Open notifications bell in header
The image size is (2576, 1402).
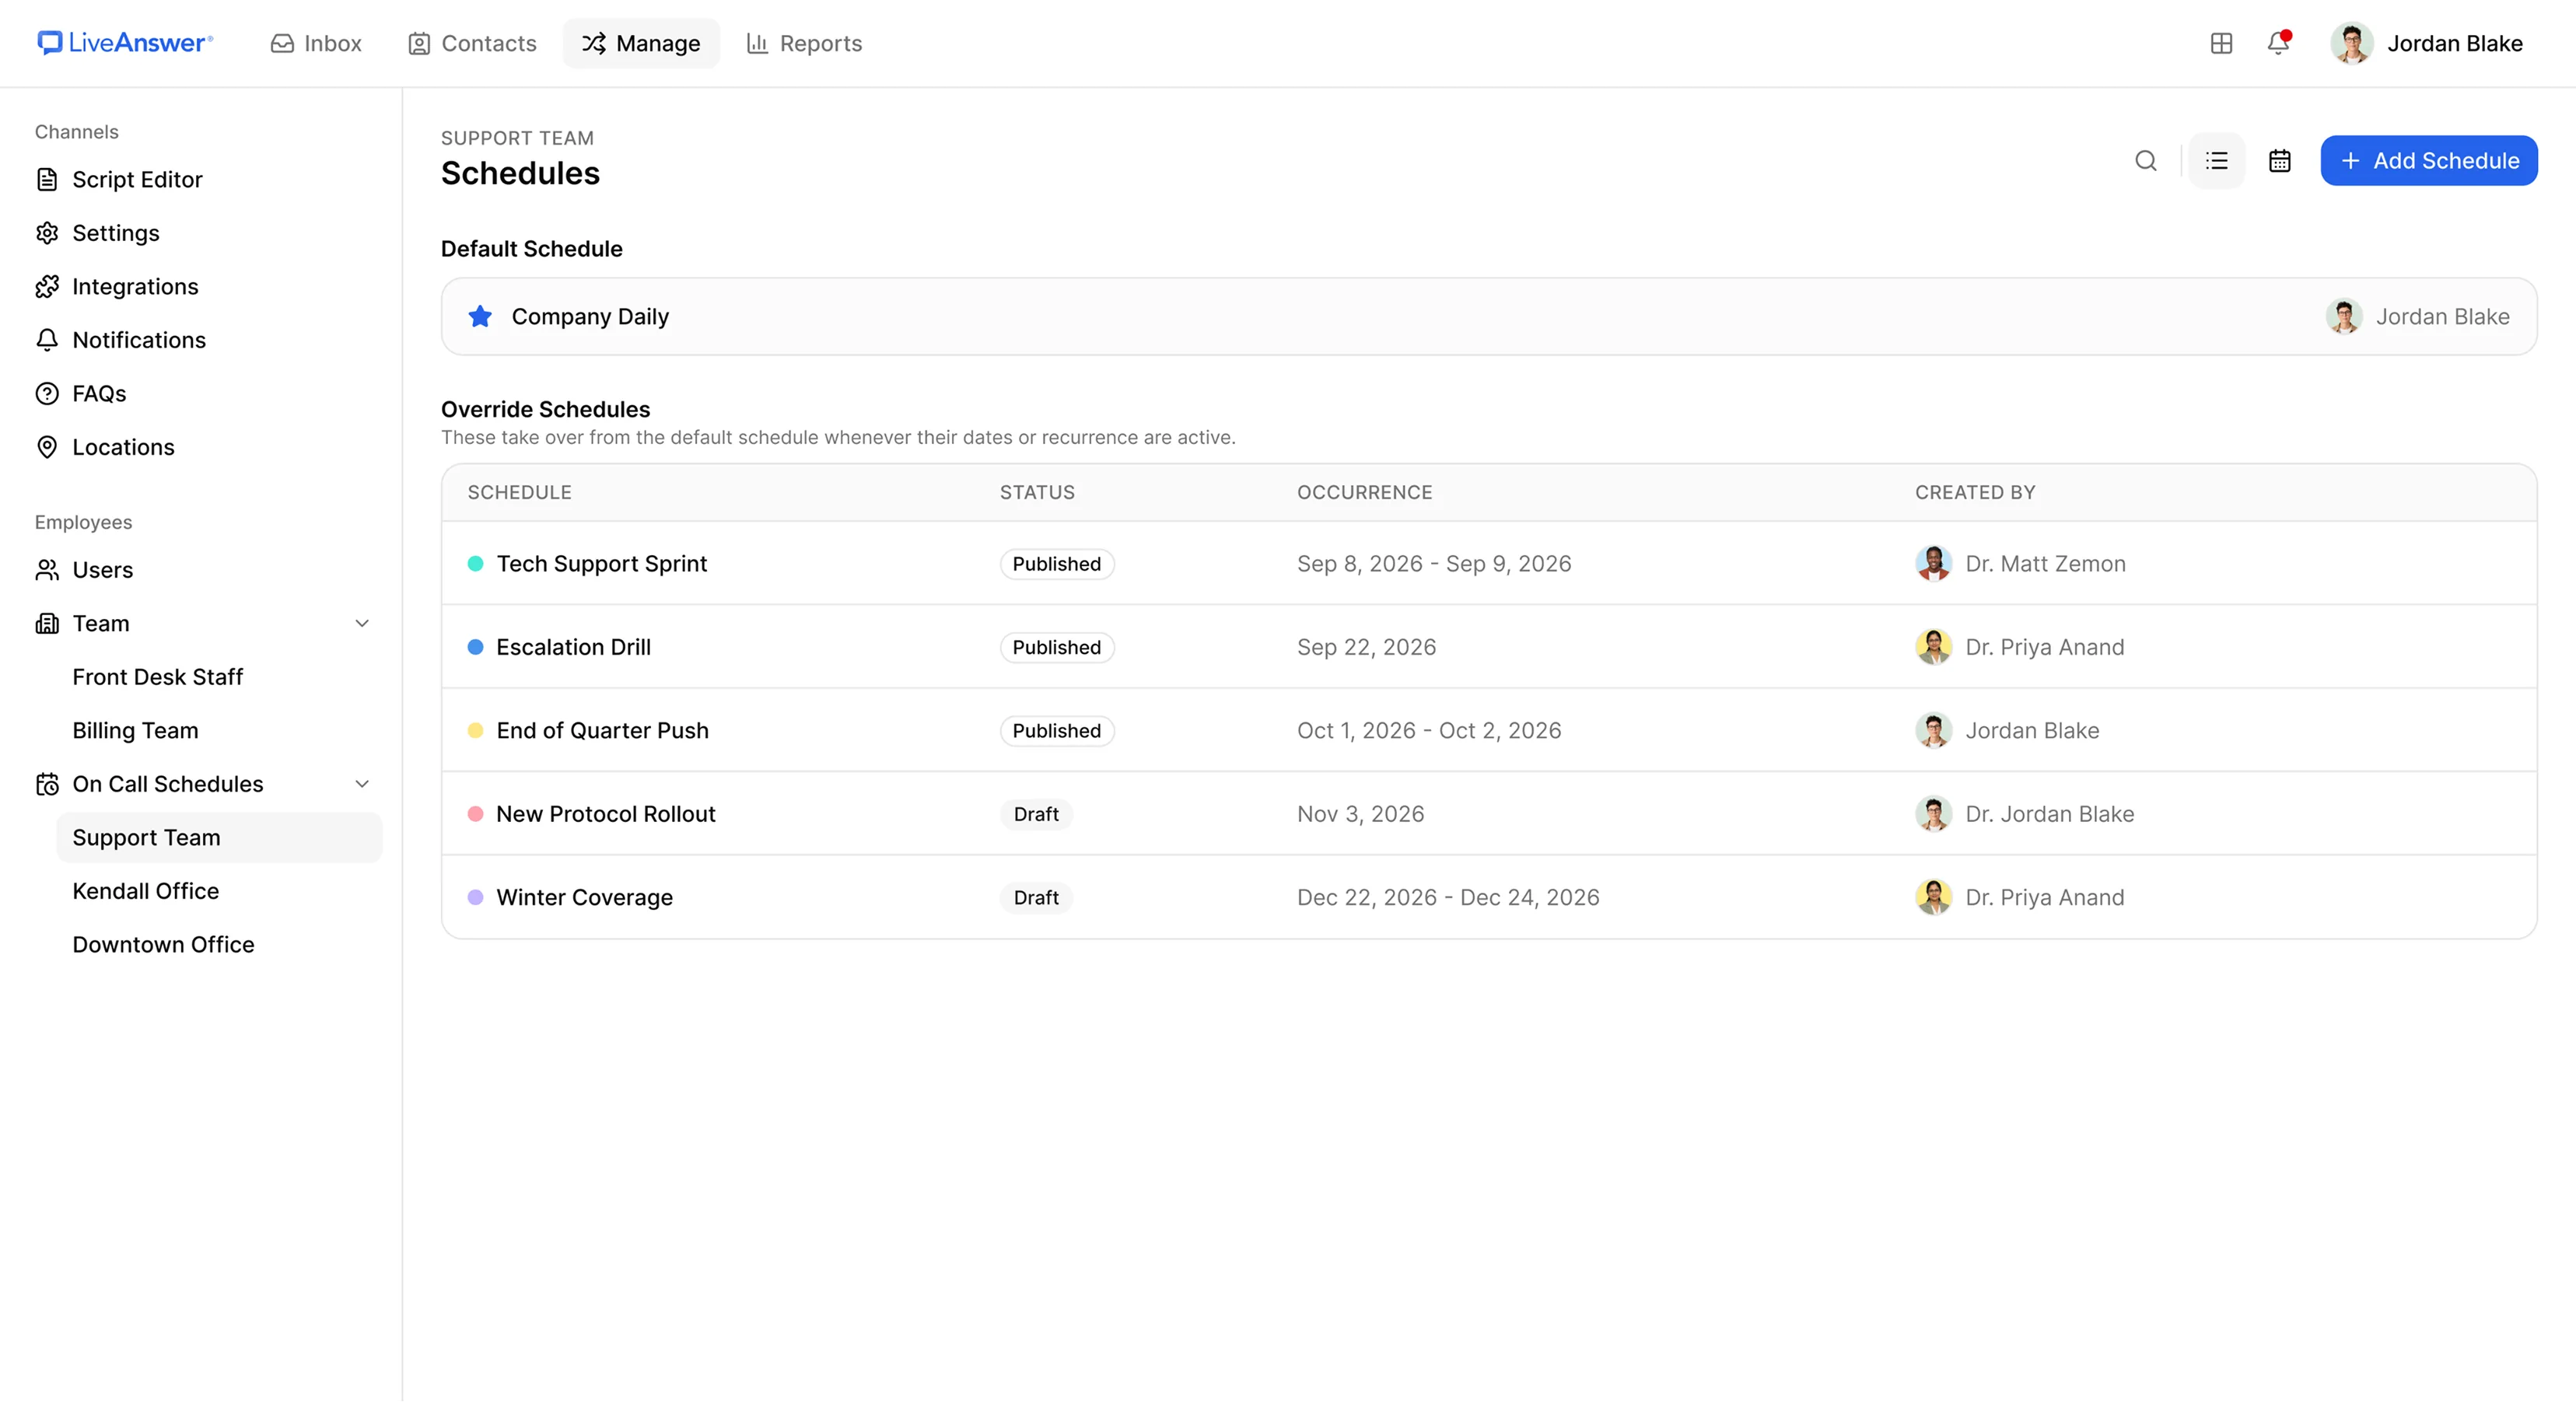click(x=2278, y=43)
